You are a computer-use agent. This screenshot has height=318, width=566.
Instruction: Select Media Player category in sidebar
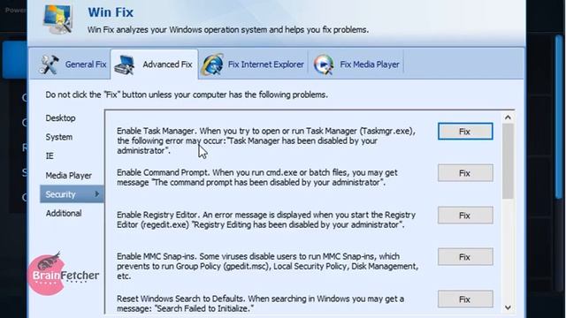click(69, 176)
